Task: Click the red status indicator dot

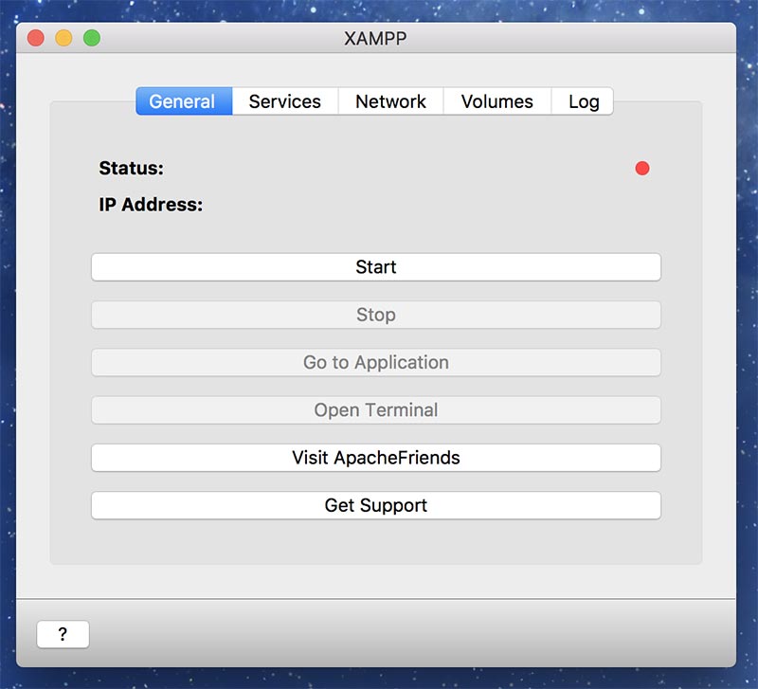Action: coord(642,169)
